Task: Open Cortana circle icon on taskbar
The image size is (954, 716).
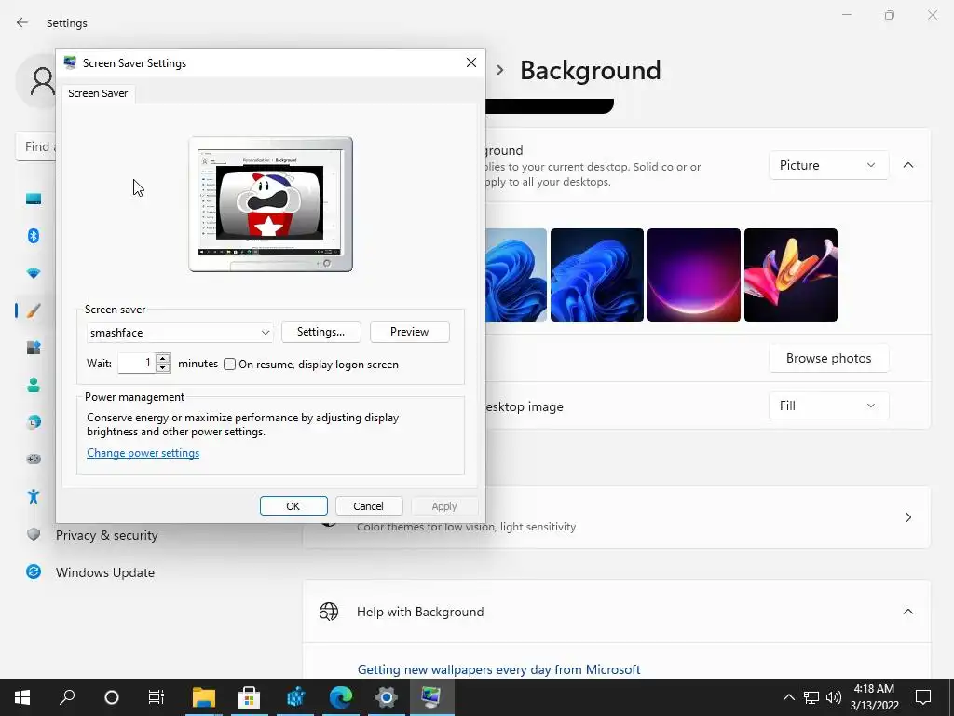Action: (x=112, y=697)
